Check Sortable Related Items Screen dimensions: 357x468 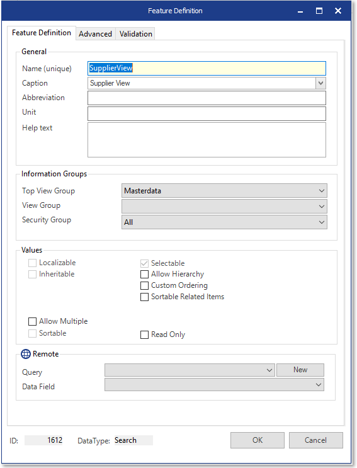click(x=144, y=297)
